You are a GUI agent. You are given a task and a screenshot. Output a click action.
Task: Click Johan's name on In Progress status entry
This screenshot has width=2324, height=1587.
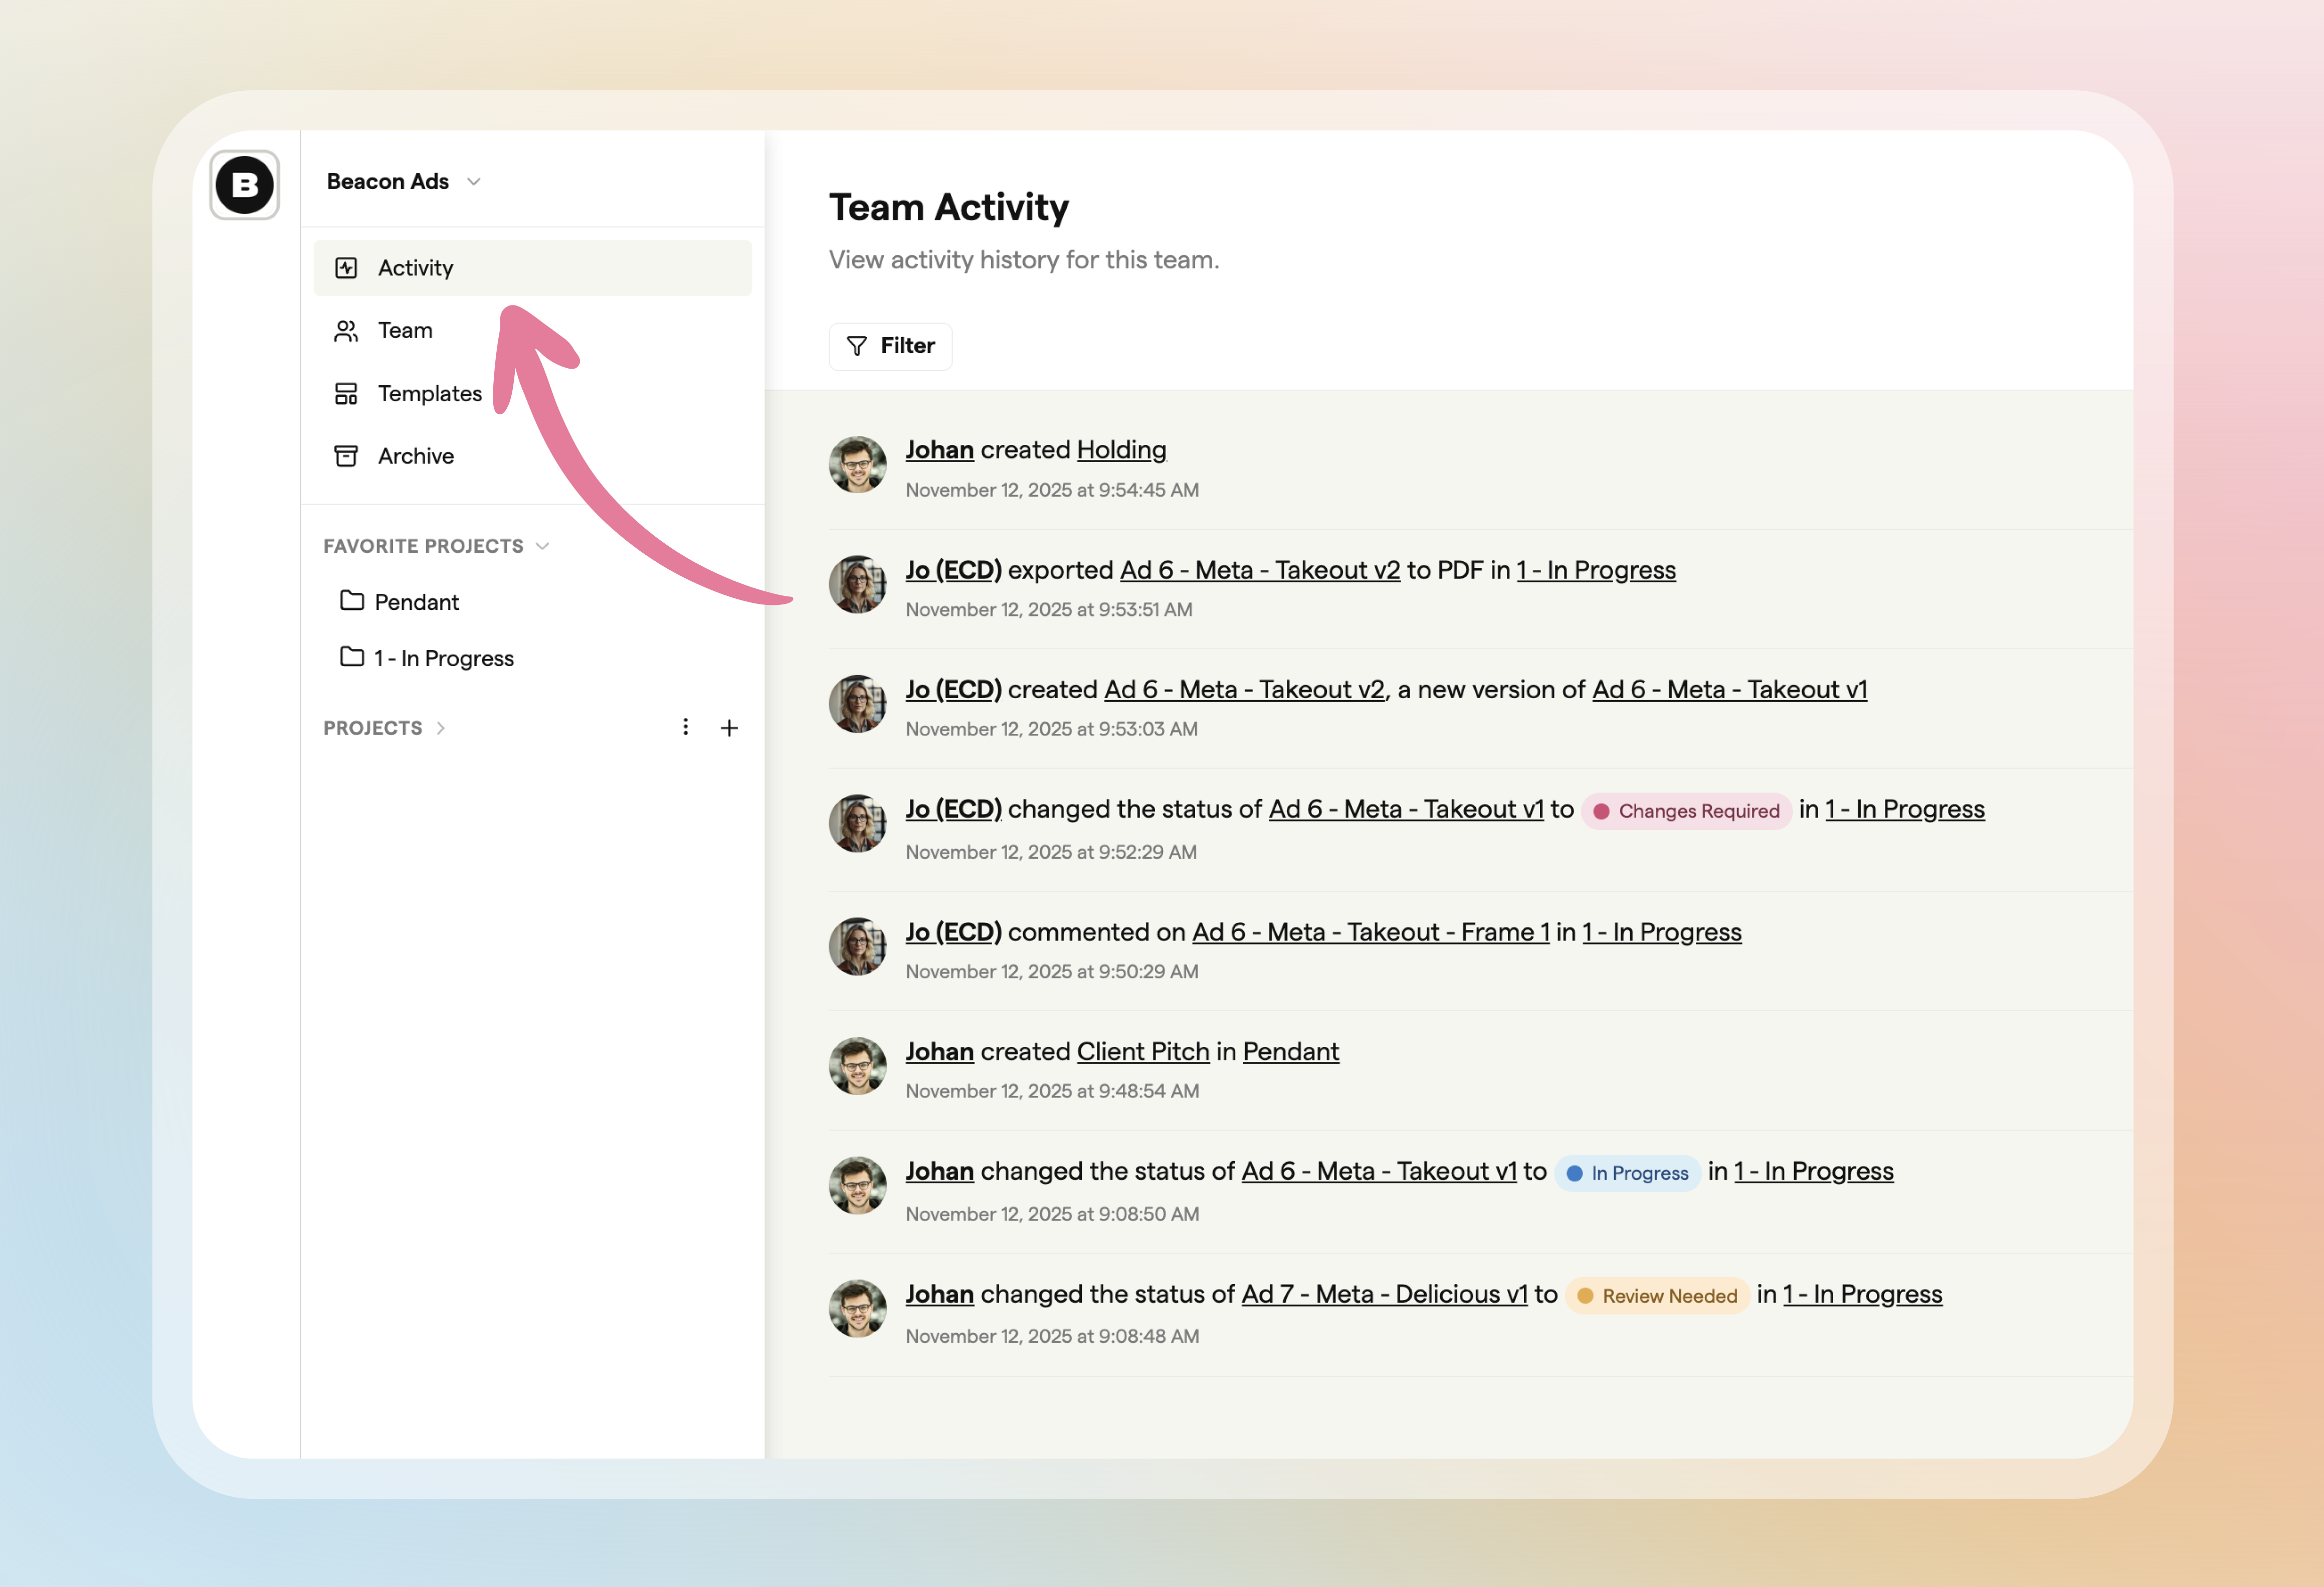tap(939, 1171)
